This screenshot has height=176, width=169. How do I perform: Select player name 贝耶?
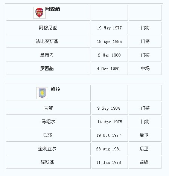tap(47, 135)
